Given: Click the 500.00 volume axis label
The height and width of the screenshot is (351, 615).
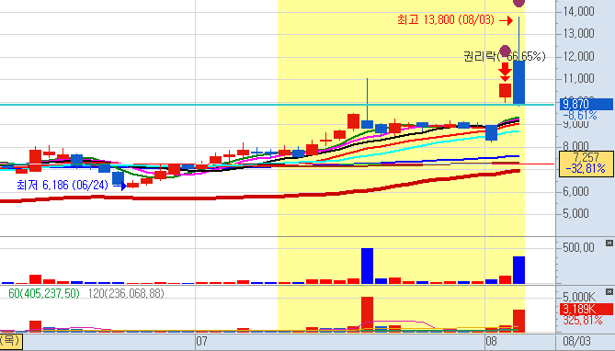Looking at the screenshot, I should (x=578, y=248).
